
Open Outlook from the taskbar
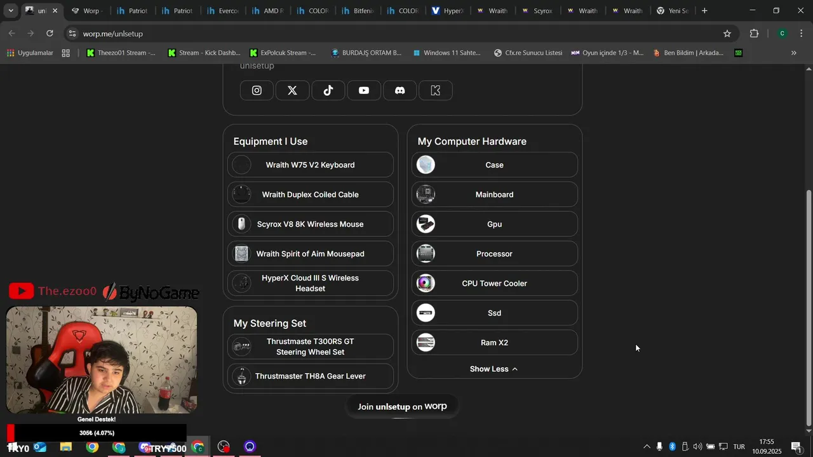tap(40, 447)
